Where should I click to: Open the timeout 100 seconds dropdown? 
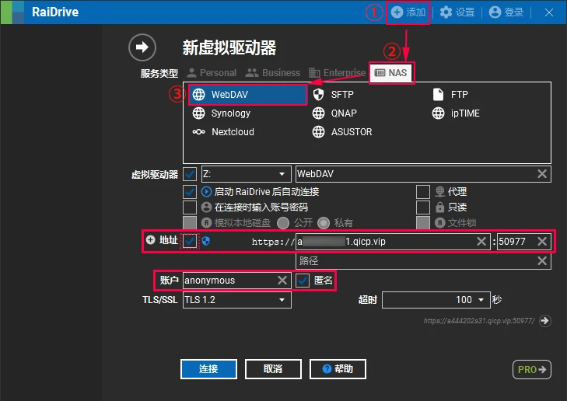436,300
